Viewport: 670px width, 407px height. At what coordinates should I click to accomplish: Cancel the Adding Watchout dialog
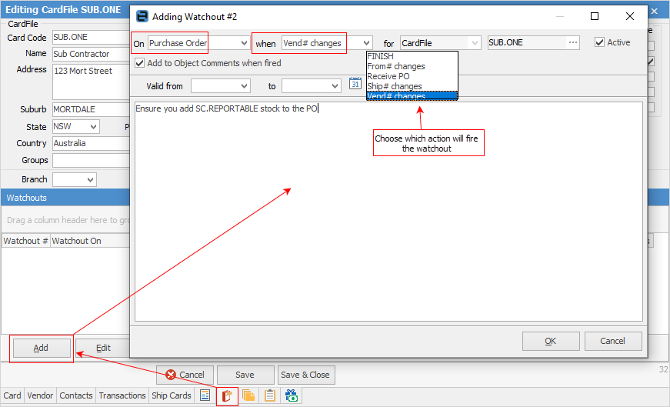tap(613, 341)
